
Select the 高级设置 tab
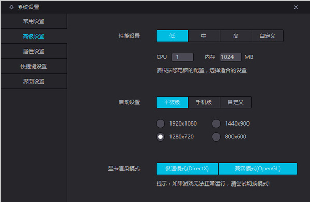[x=34, y=36]
